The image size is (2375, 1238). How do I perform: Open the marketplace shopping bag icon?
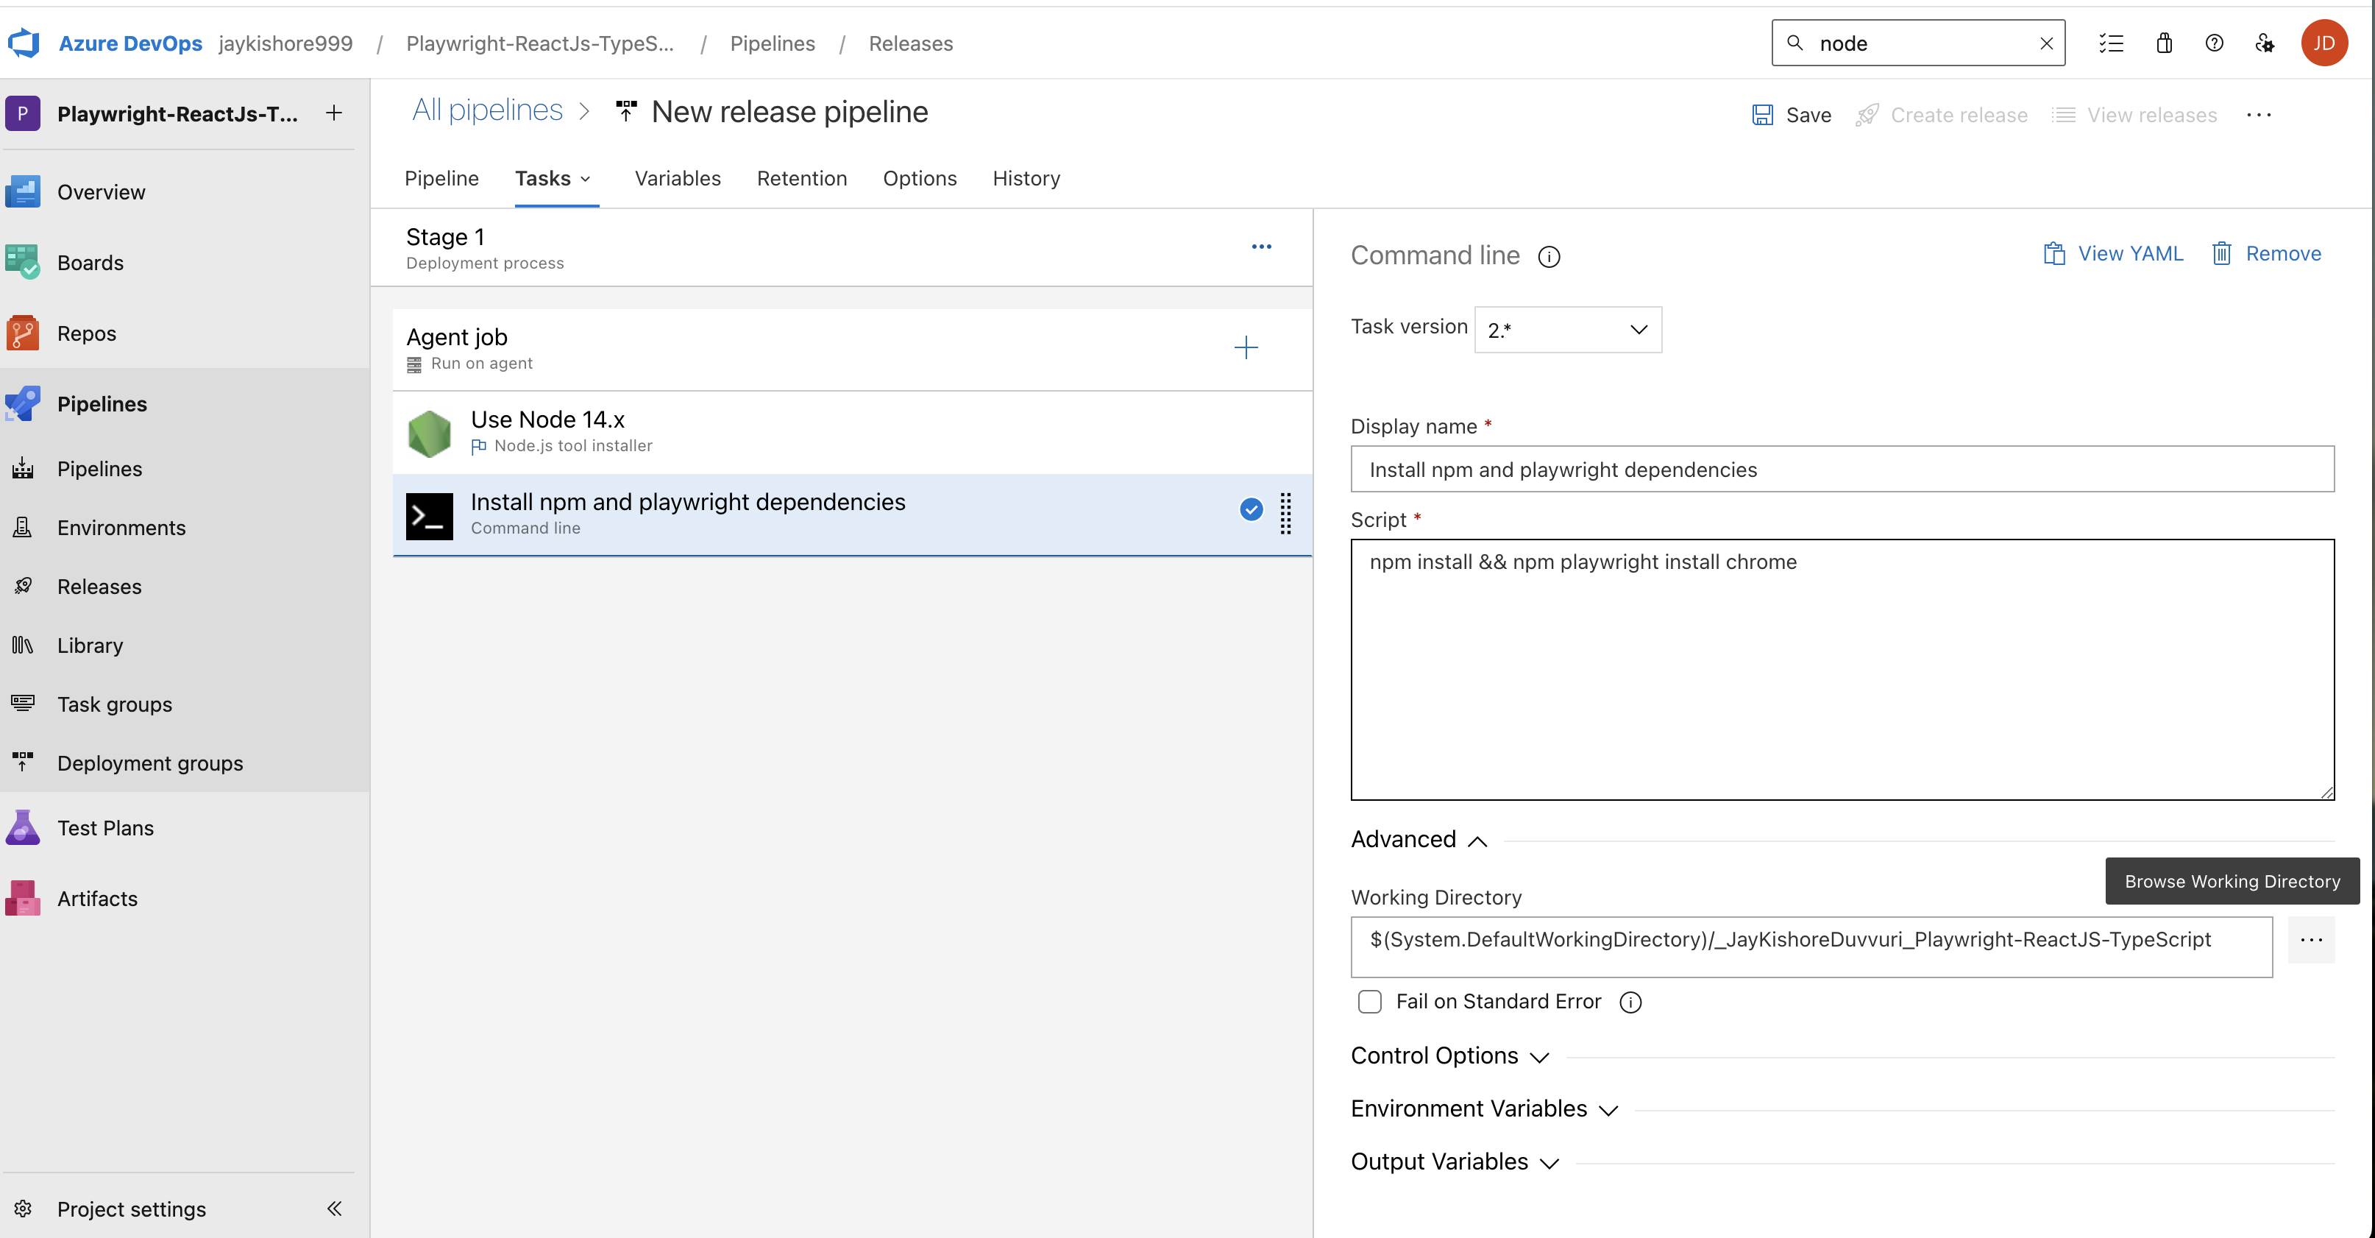(2164, 43)
